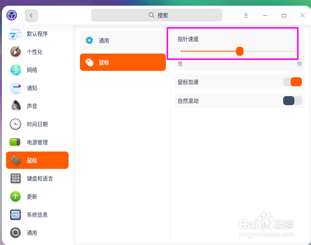The height and width of the screenshot is (245, 311).
Task: Open 默认程序 settings label
Action: [37, 34]
